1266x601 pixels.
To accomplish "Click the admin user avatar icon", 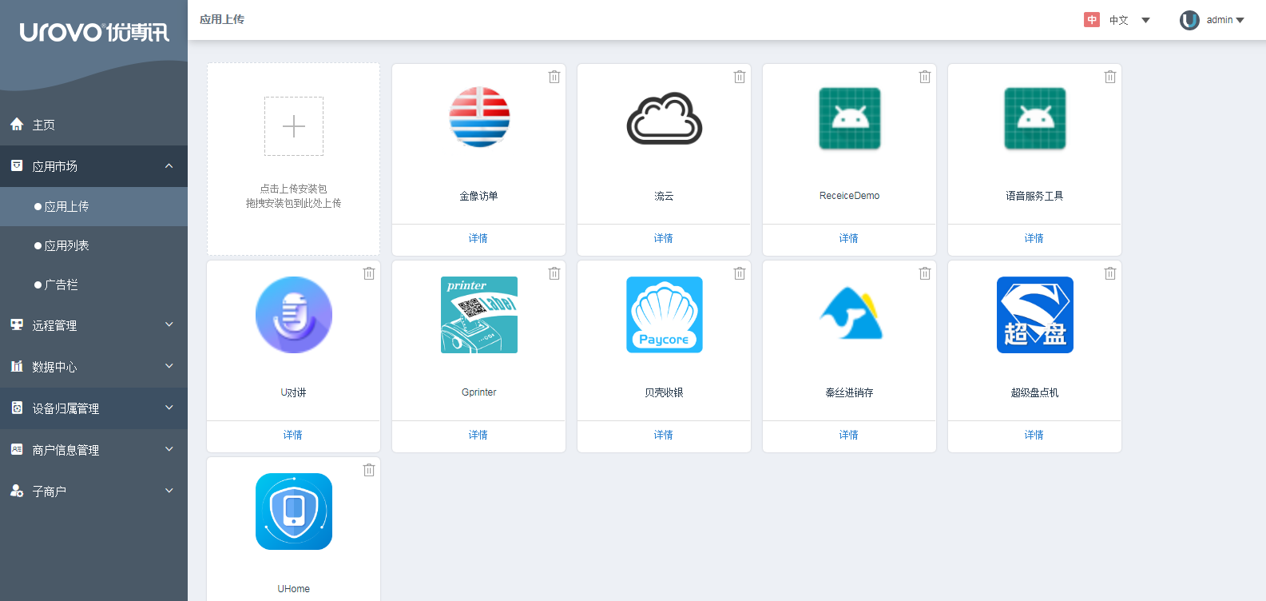I will [x=1189, y=20].
